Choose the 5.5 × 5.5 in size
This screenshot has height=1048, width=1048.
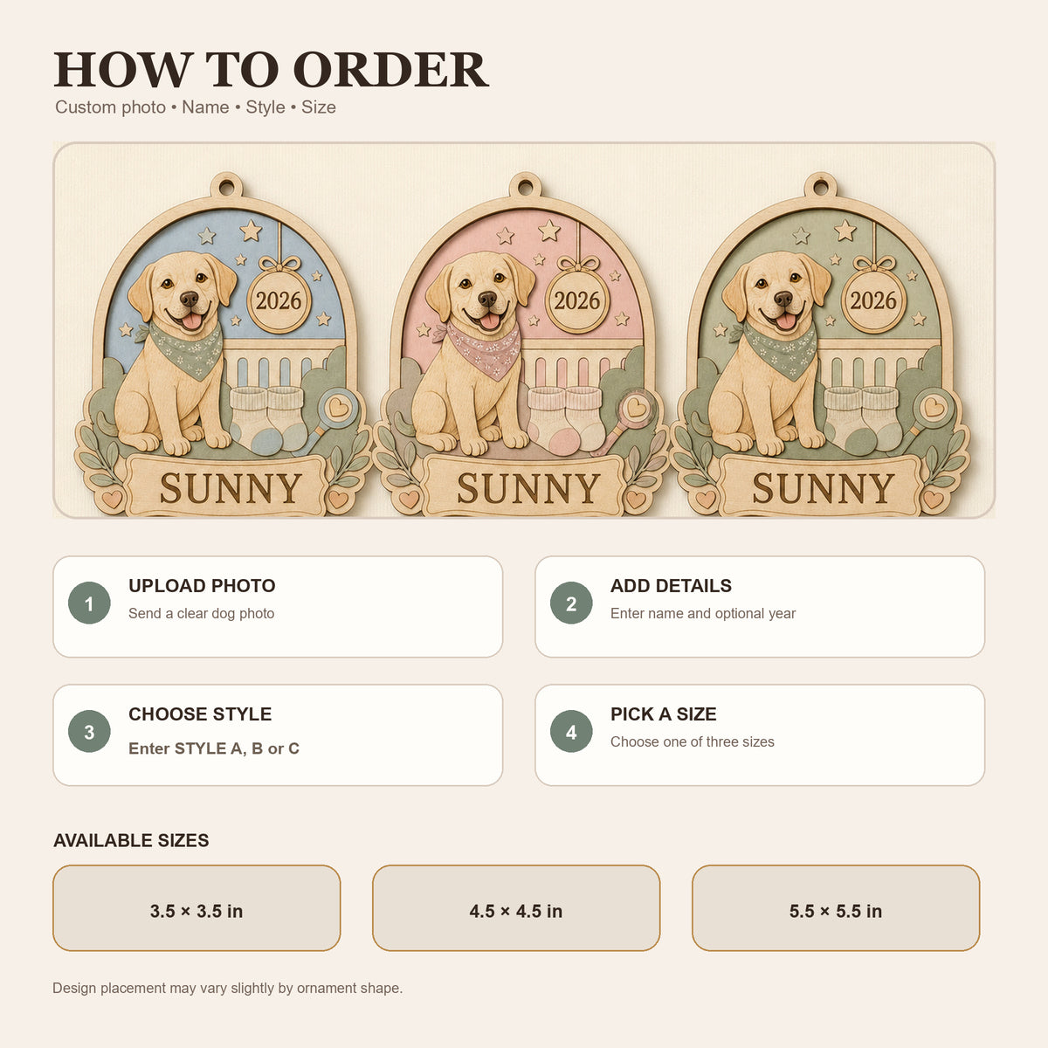pos(836,908)
